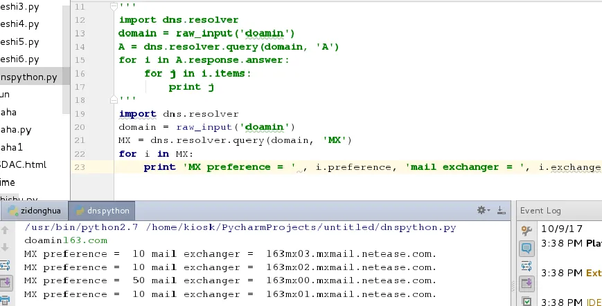Image resolution: width=602 pixels, height=306 pixels.
Task: Click the python2.7 command path in console
Action: tap(81, 227)
